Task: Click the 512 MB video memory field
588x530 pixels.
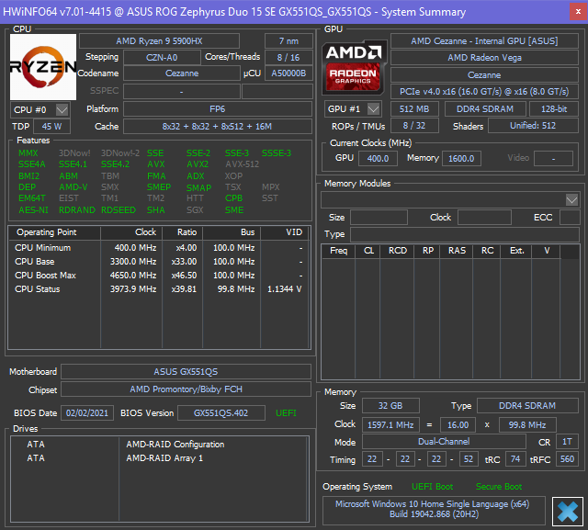Action: (414, 109)
